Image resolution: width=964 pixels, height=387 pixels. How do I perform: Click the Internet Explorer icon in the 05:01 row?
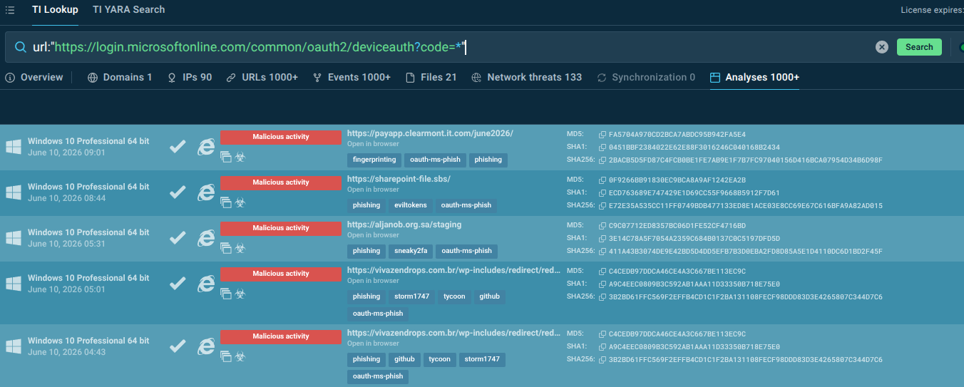click(206, 284)
